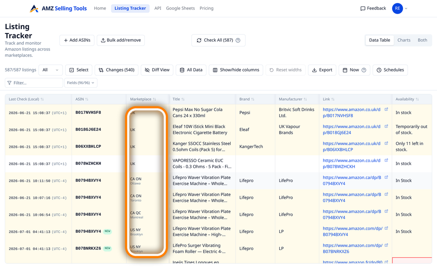Screen dimensions: 437x273
Task: Open amazon.com link for B07BNRKXZ6
Action: (x=352, y=248)
